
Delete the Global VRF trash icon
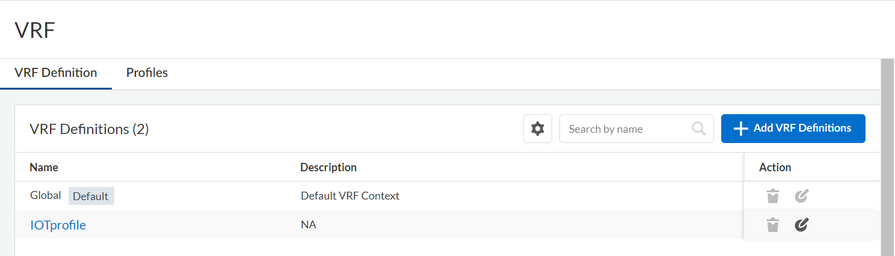(773, 196)
